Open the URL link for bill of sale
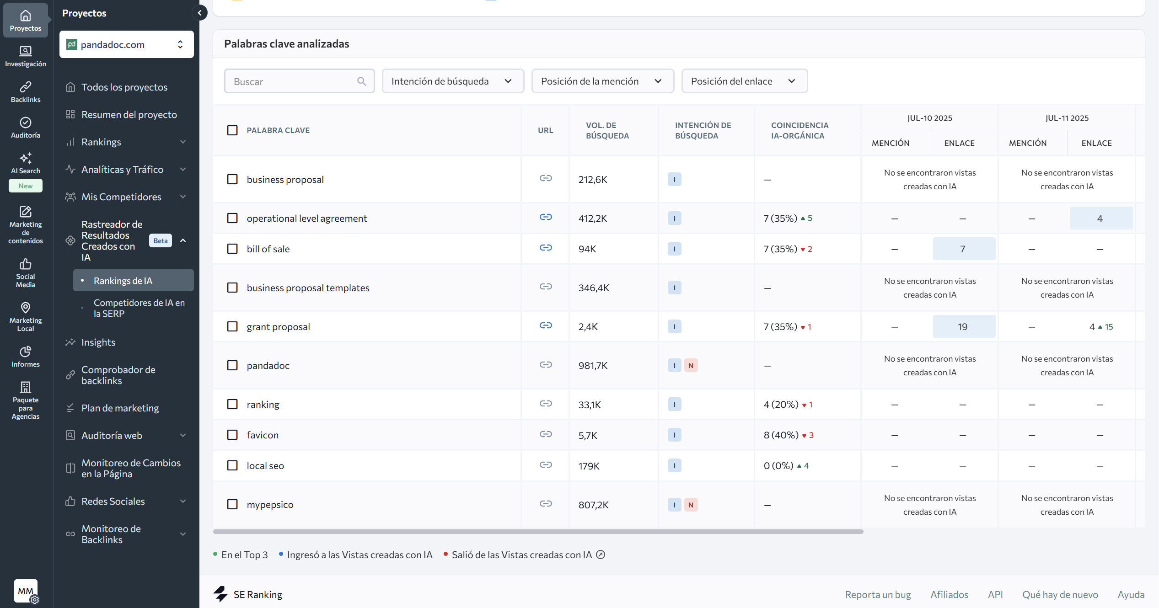This screenshot has width=1159, height=608. pos(546,248)
